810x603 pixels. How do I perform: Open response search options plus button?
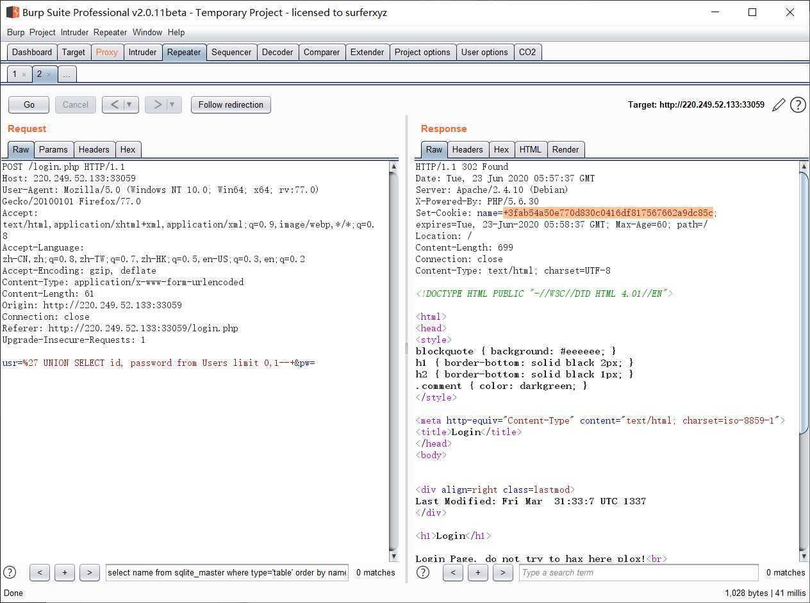478,572
